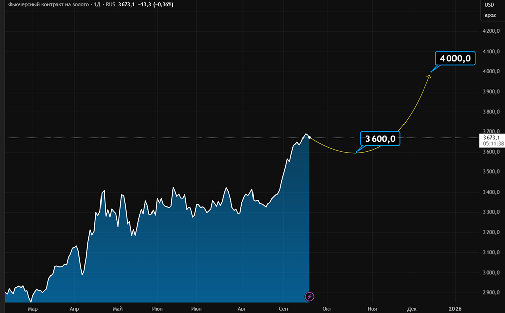
Task: Click the 'Мар' month on time axis
Action: tap(33, 309)
